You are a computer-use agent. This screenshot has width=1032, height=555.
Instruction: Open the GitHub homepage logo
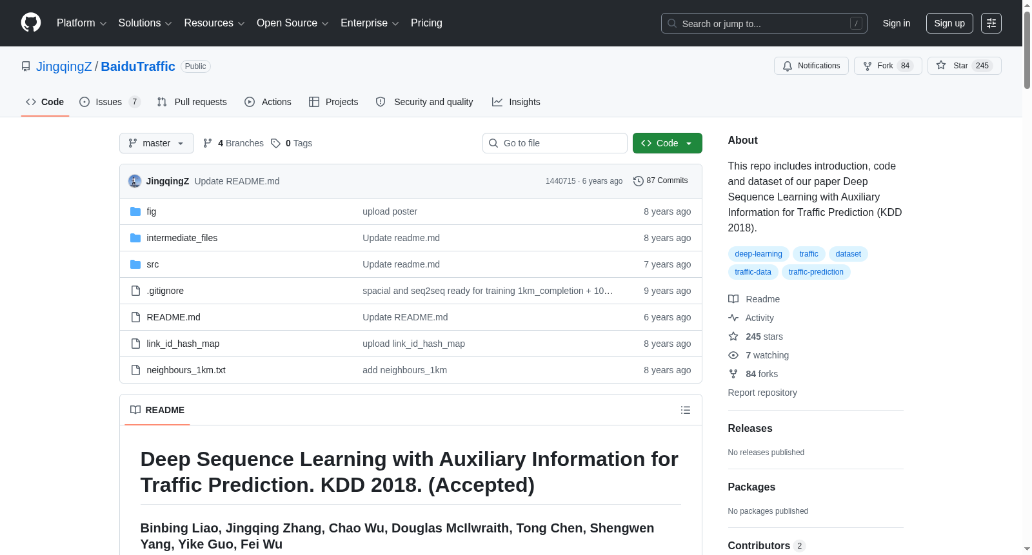tap(31, 23)
